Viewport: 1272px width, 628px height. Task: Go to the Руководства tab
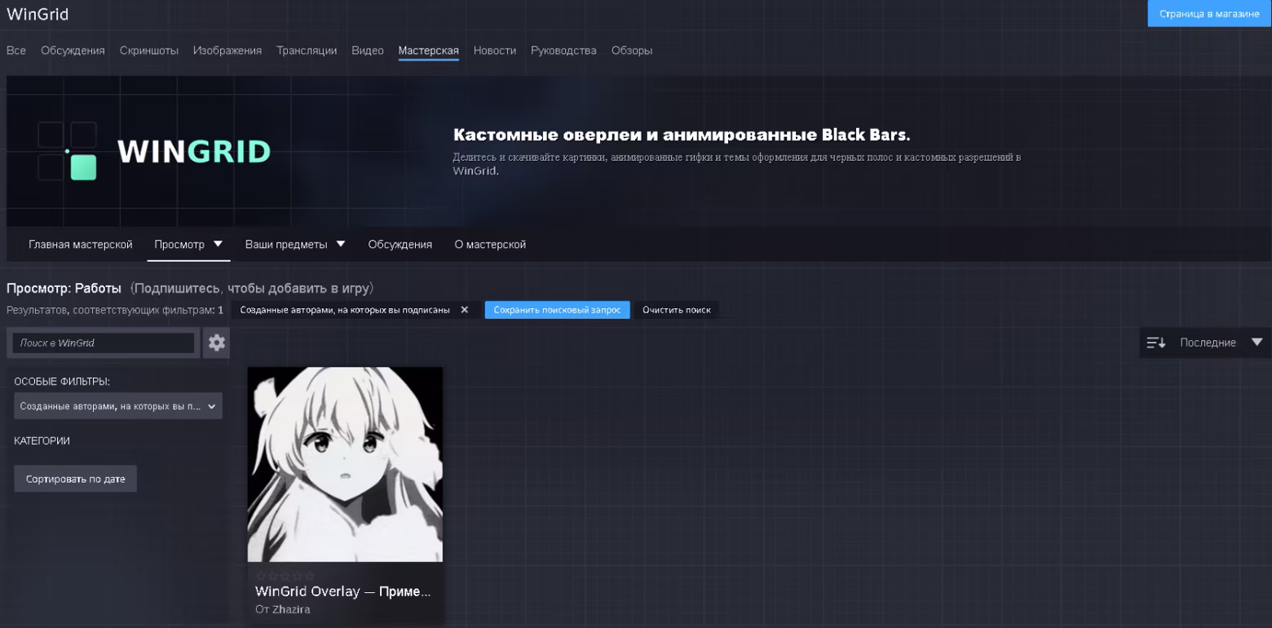(563, 51)
